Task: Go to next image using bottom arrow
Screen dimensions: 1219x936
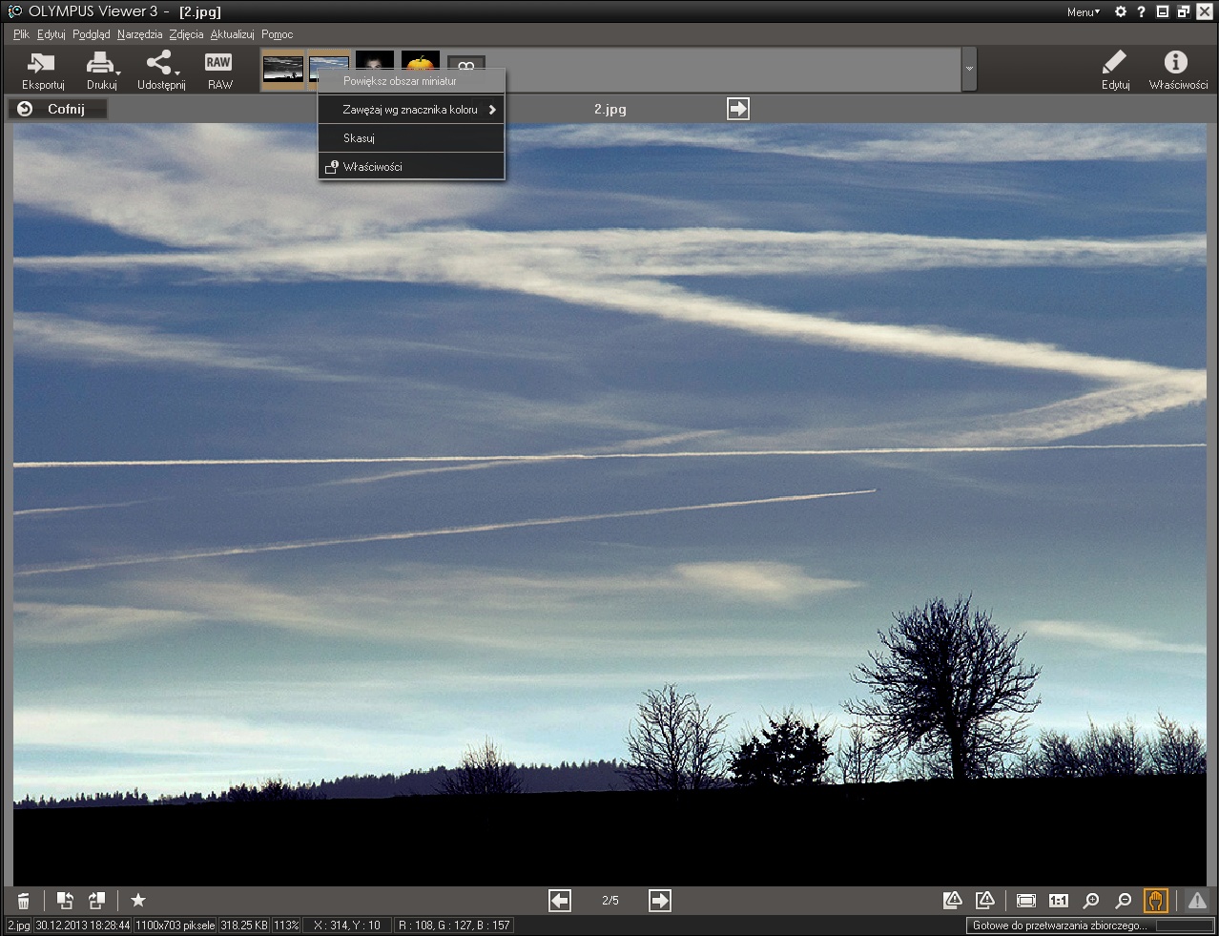Action: pyautogui.click(x=659, y=901)
